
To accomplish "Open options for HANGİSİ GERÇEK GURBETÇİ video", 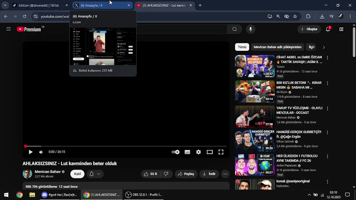I will click(327, 132).
